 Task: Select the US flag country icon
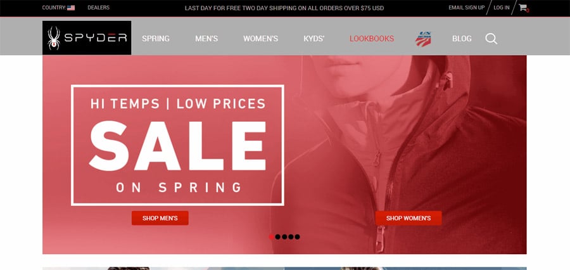(x=71, y=8)
